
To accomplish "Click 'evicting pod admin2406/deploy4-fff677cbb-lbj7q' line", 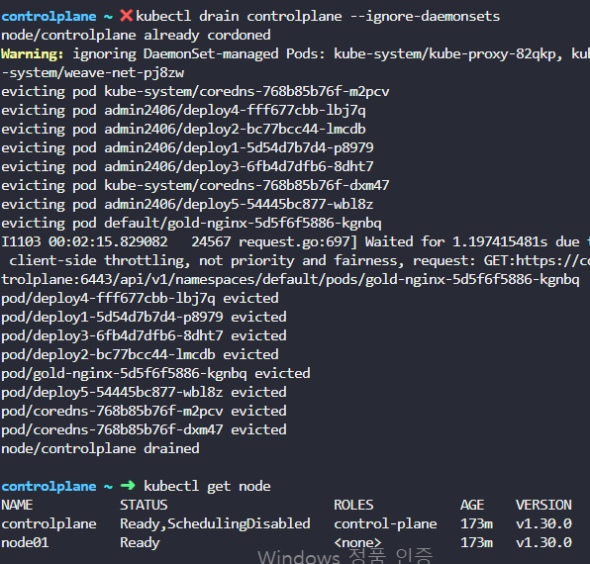I will (183, 111).
